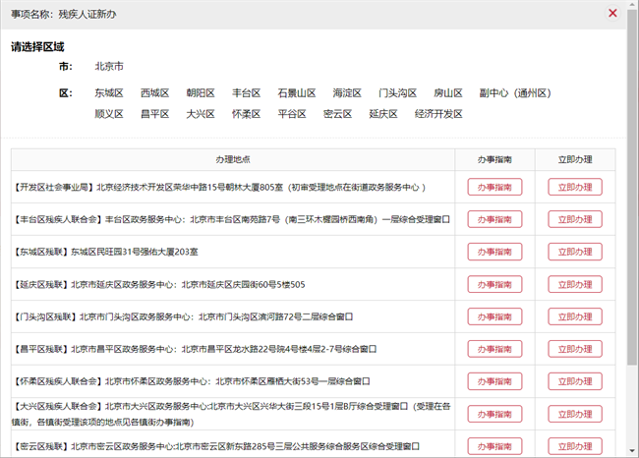Click 立即办理 for 大兴区残疾人联合会

pos(574,414)
